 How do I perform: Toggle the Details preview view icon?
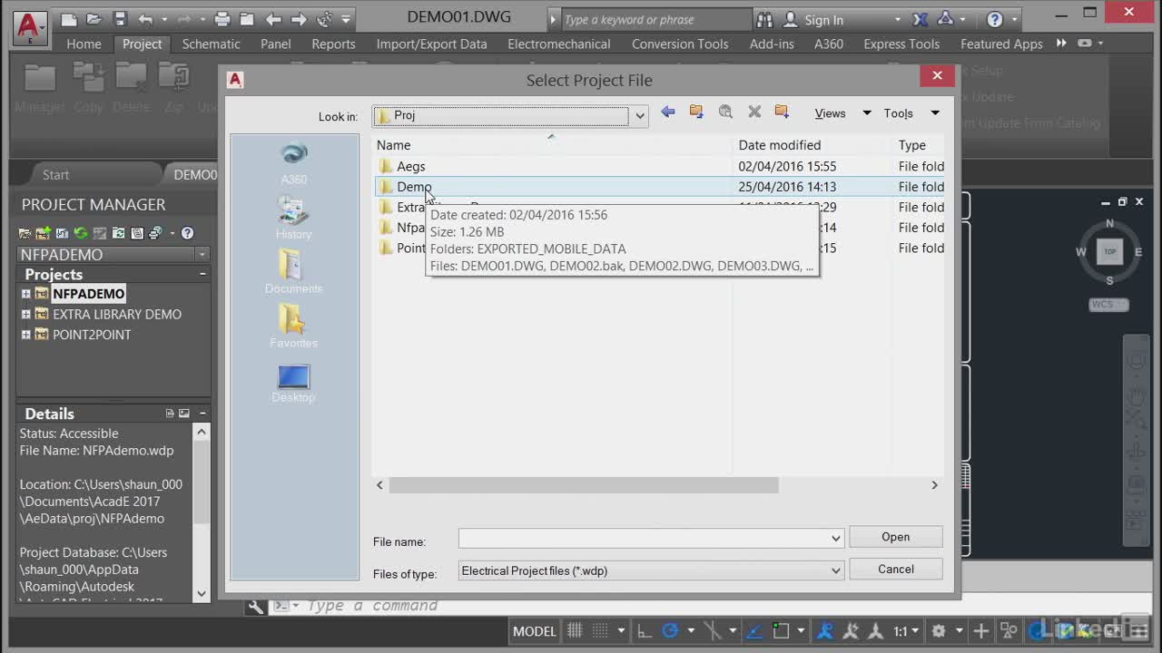point(184,414)
